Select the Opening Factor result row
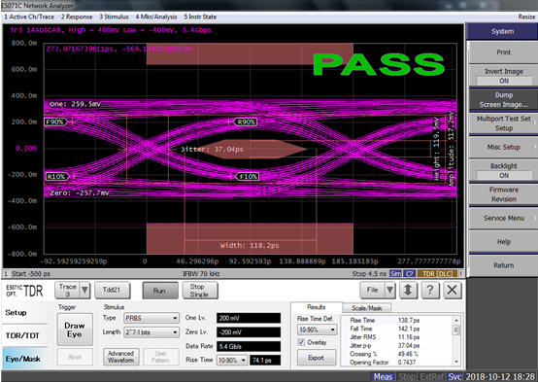The image size is (538, 382). 397,363
